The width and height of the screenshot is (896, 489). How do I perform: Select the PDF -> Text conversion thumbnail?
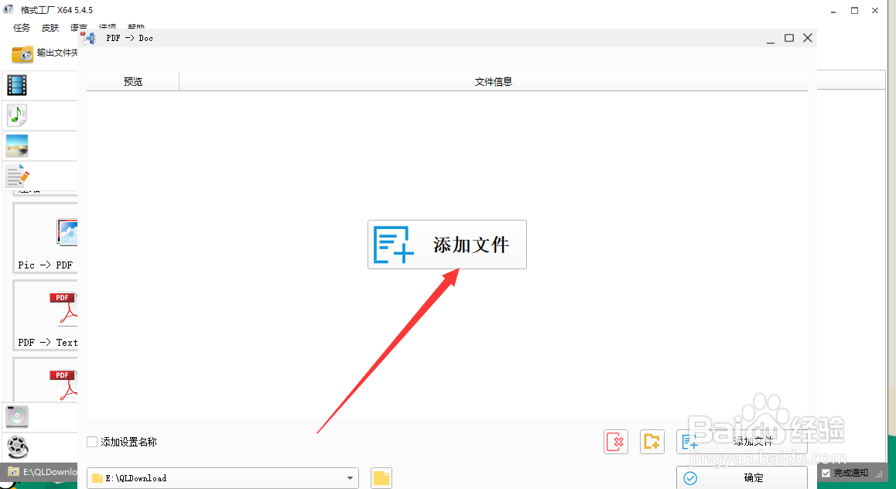(x=44, y=316)
